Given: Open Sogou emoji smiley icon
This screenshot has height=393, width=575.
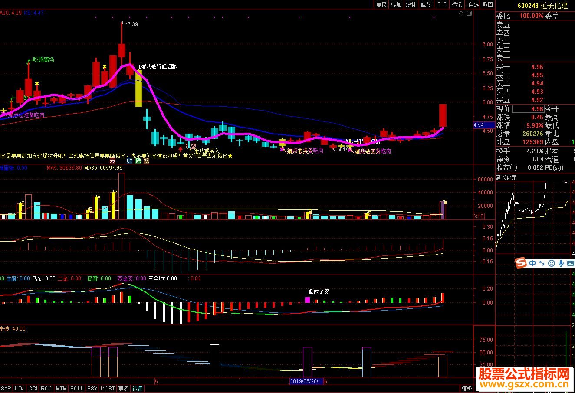Looking at the screenshot, I should point(551,263).
